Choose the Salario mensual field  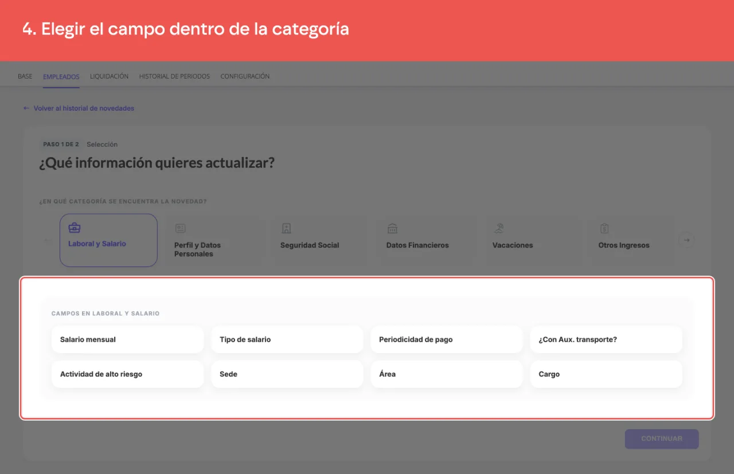pyautogui.click(x=127, y=339)
